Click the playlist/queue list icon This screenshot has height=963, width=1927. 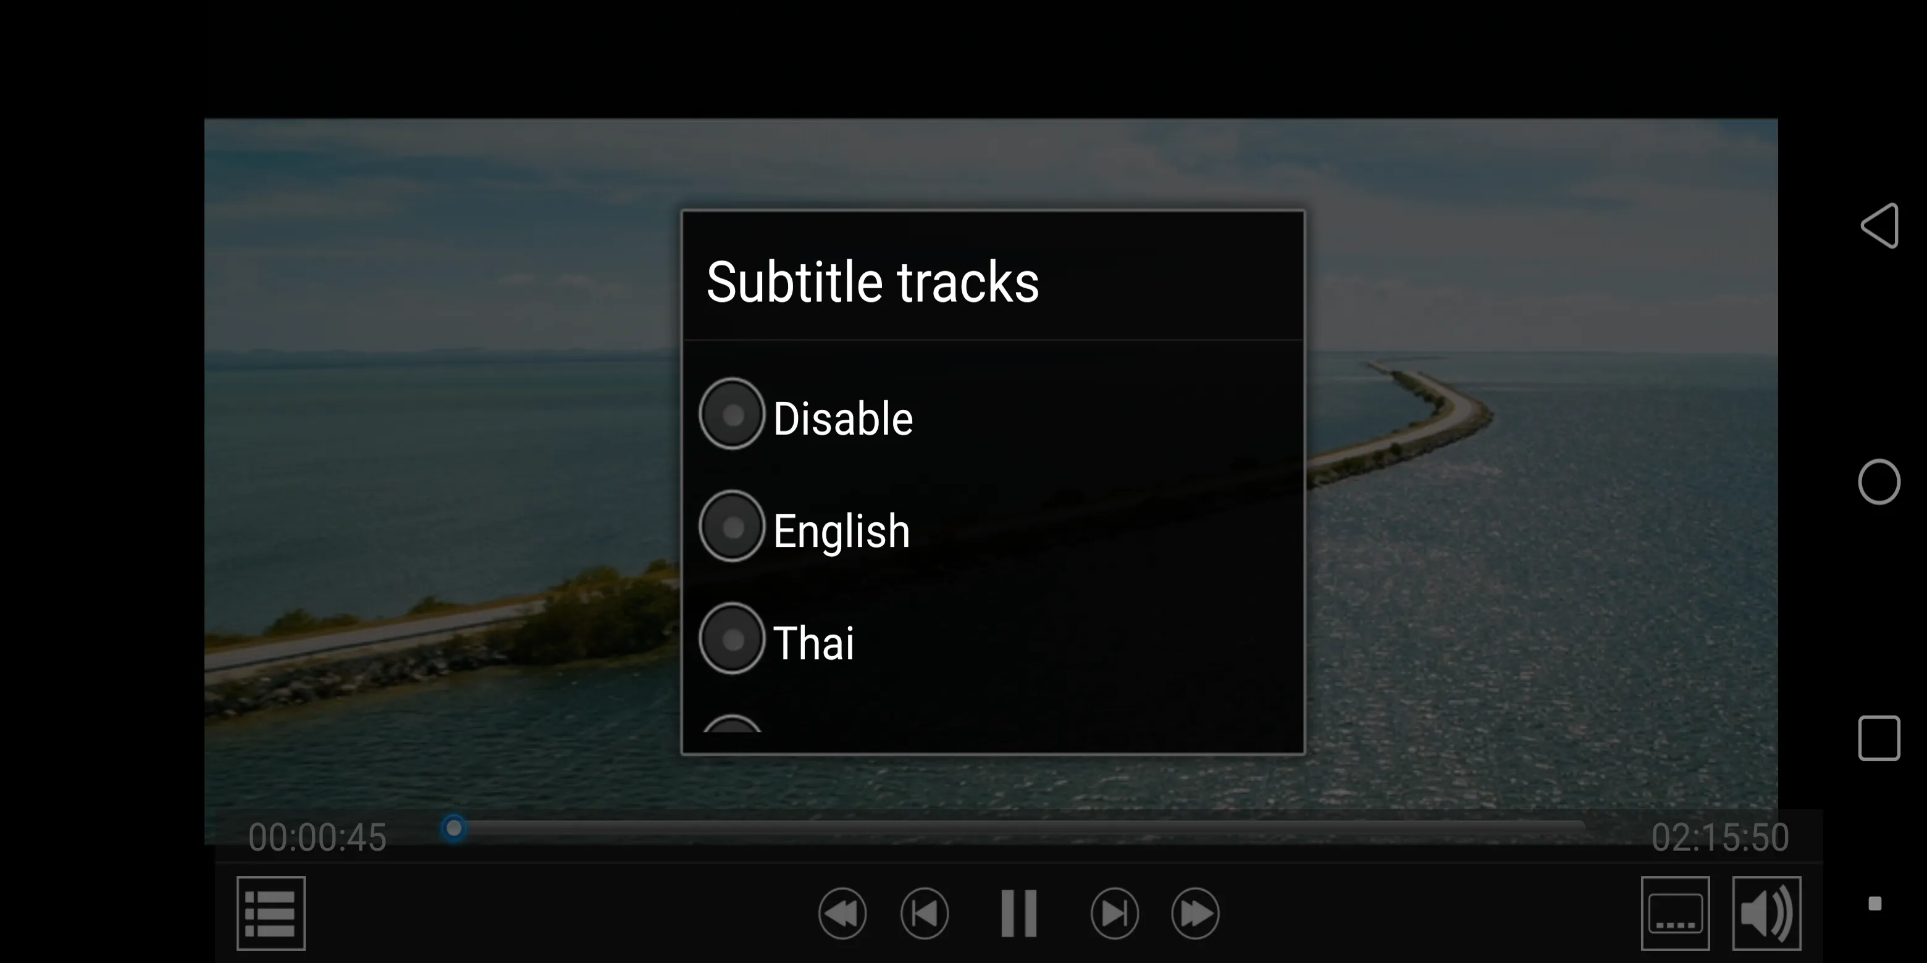coord(269,911)
